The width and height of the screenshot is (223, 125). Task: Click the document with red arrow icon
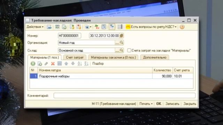pos(79,27)
